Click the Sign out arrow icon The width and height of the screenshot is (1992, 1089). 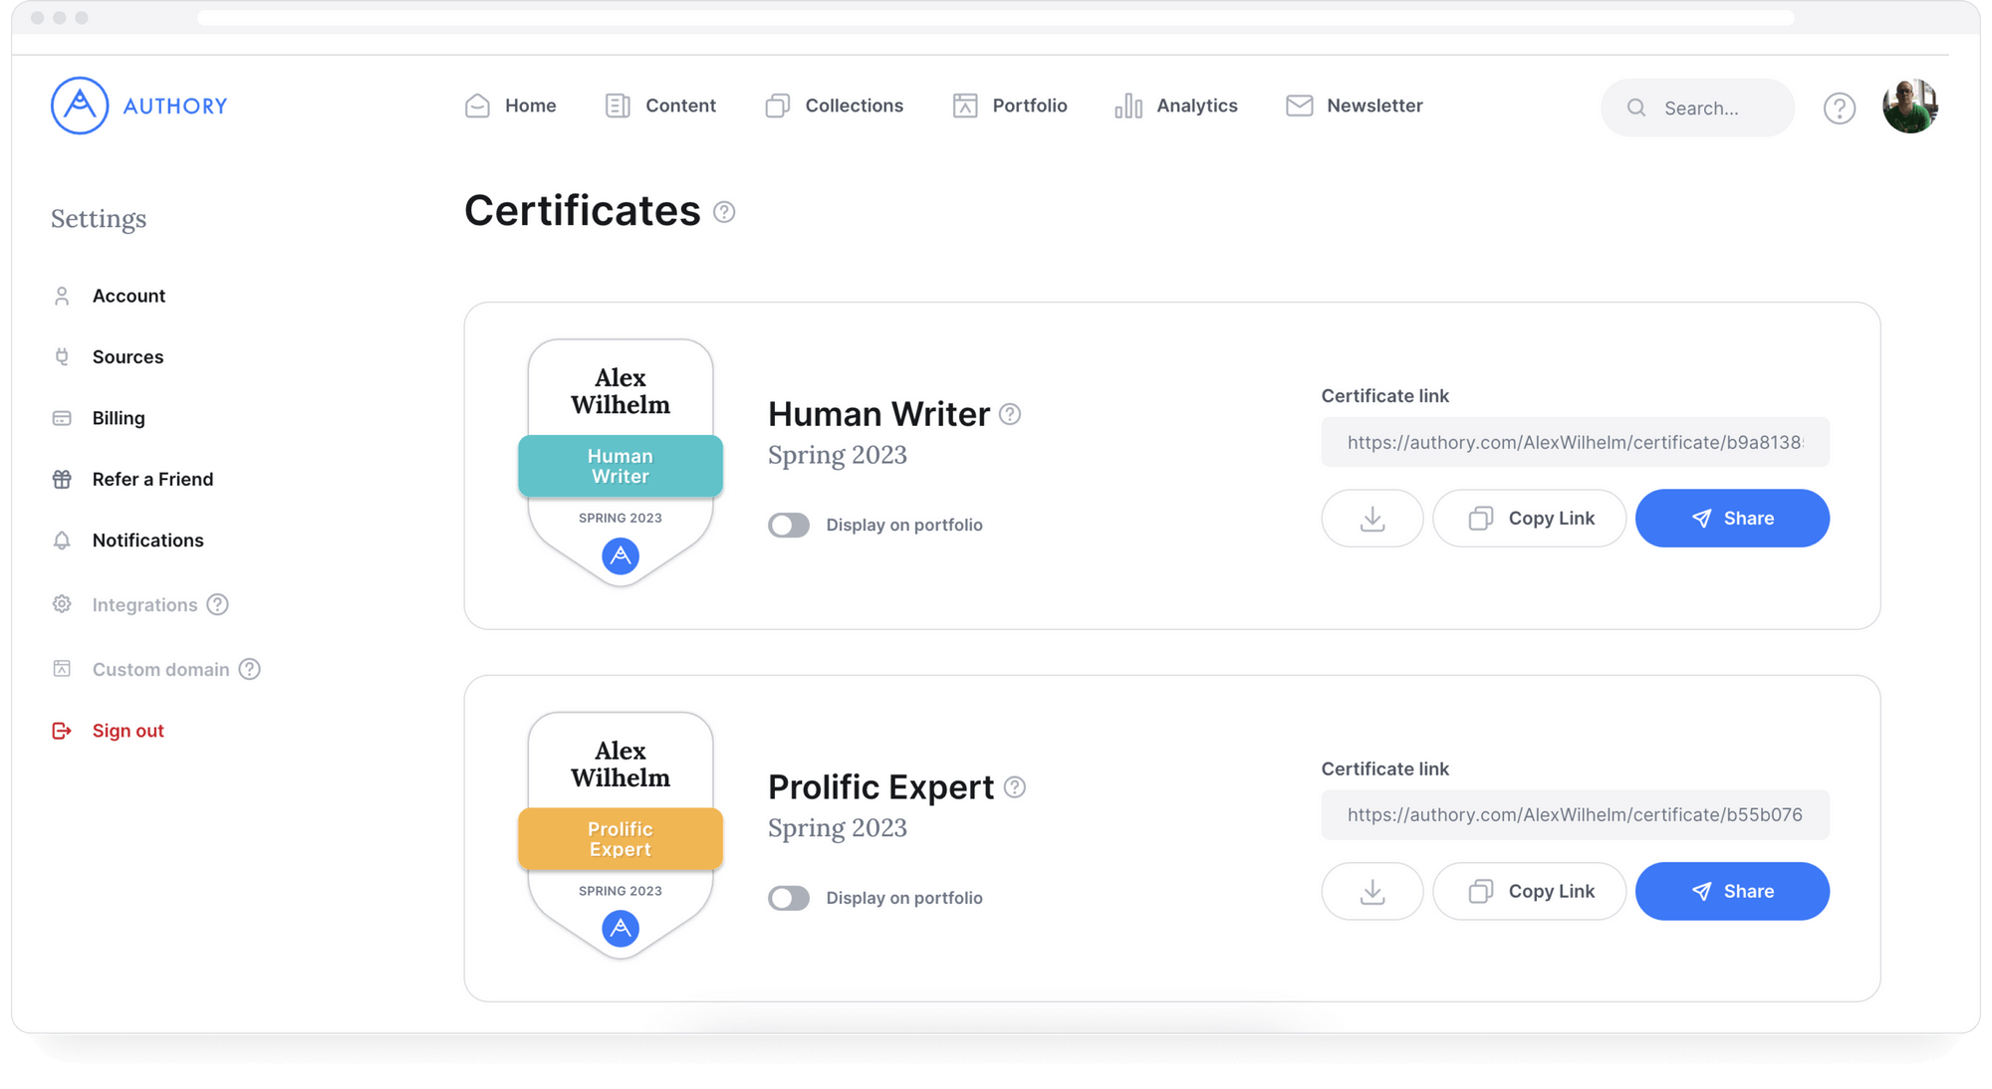tap(62, 731)
